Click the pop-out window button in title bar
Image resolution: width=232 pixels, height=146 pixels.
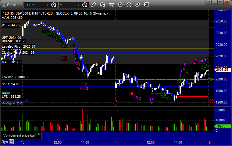(209, 2)
